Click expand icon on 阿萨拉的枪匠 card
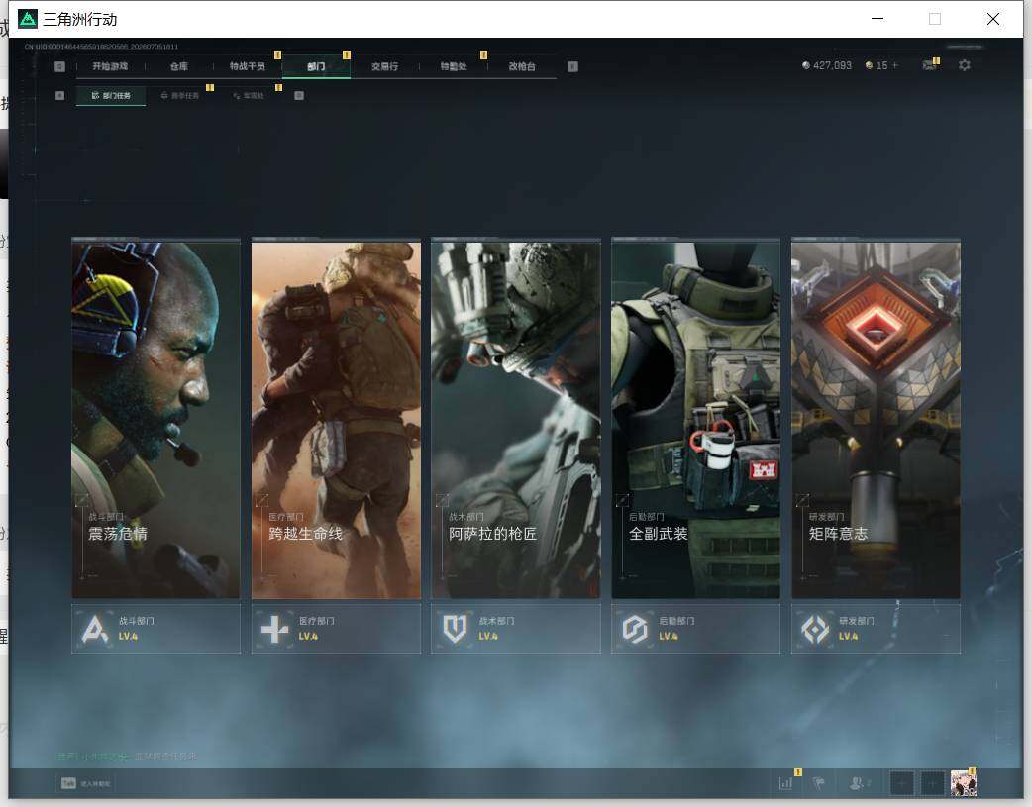This screenshot has height=807, width=1032. tap(443, 500)
